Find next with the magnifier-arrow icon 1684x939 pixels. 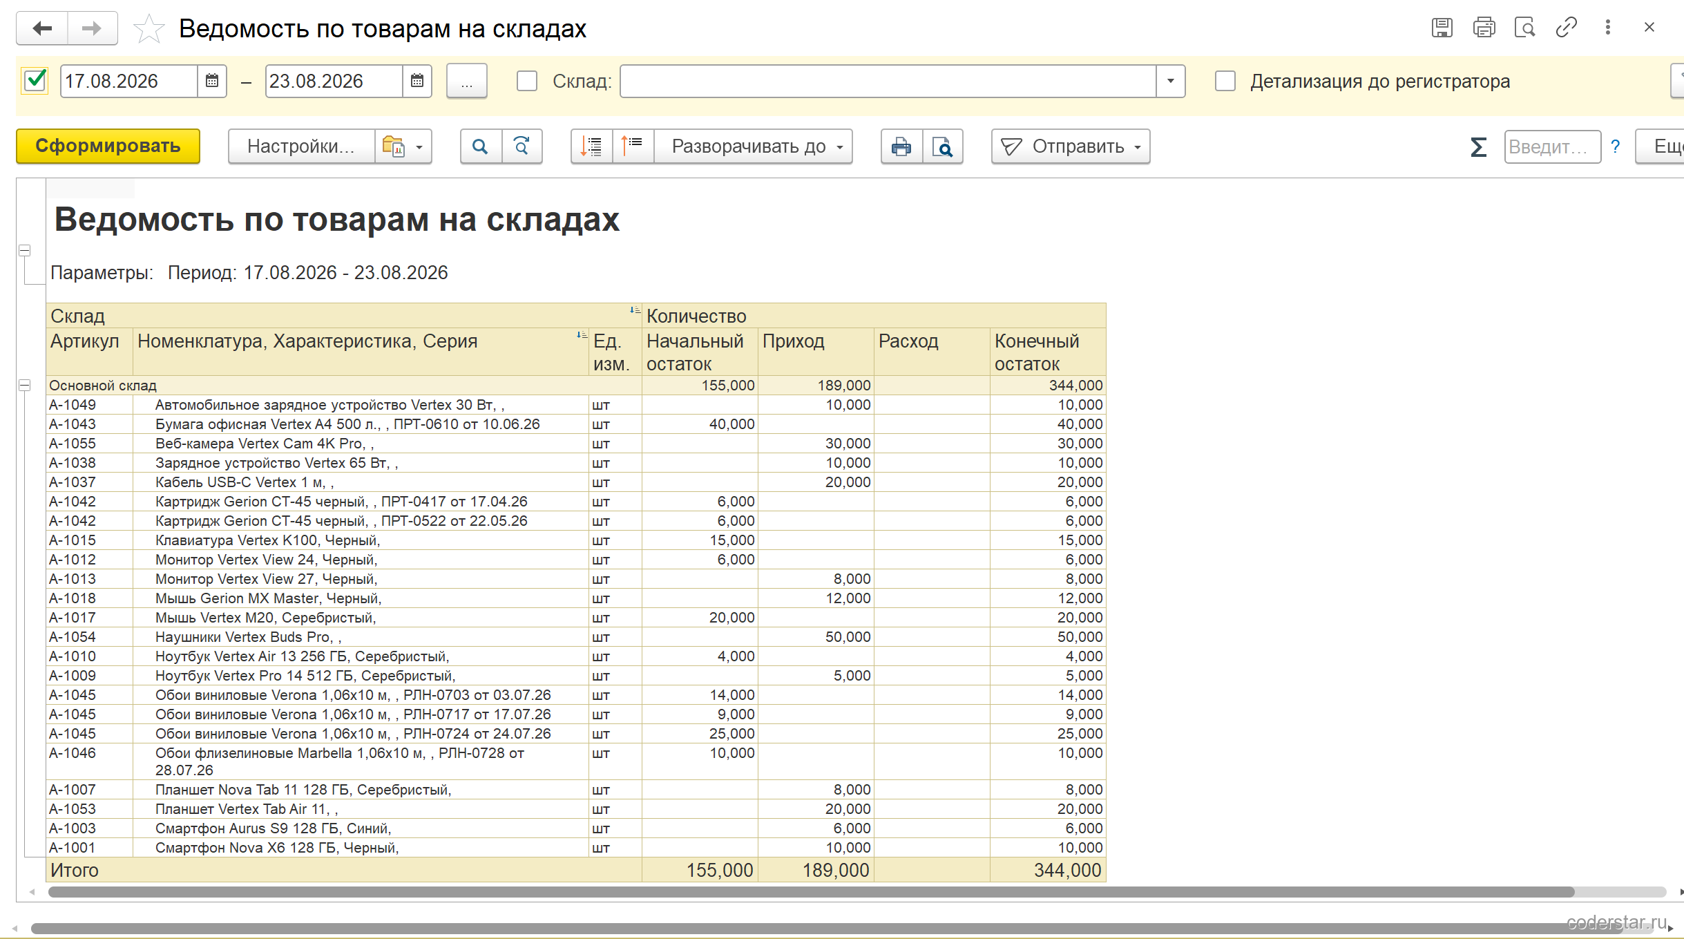[x=522, y=146]
